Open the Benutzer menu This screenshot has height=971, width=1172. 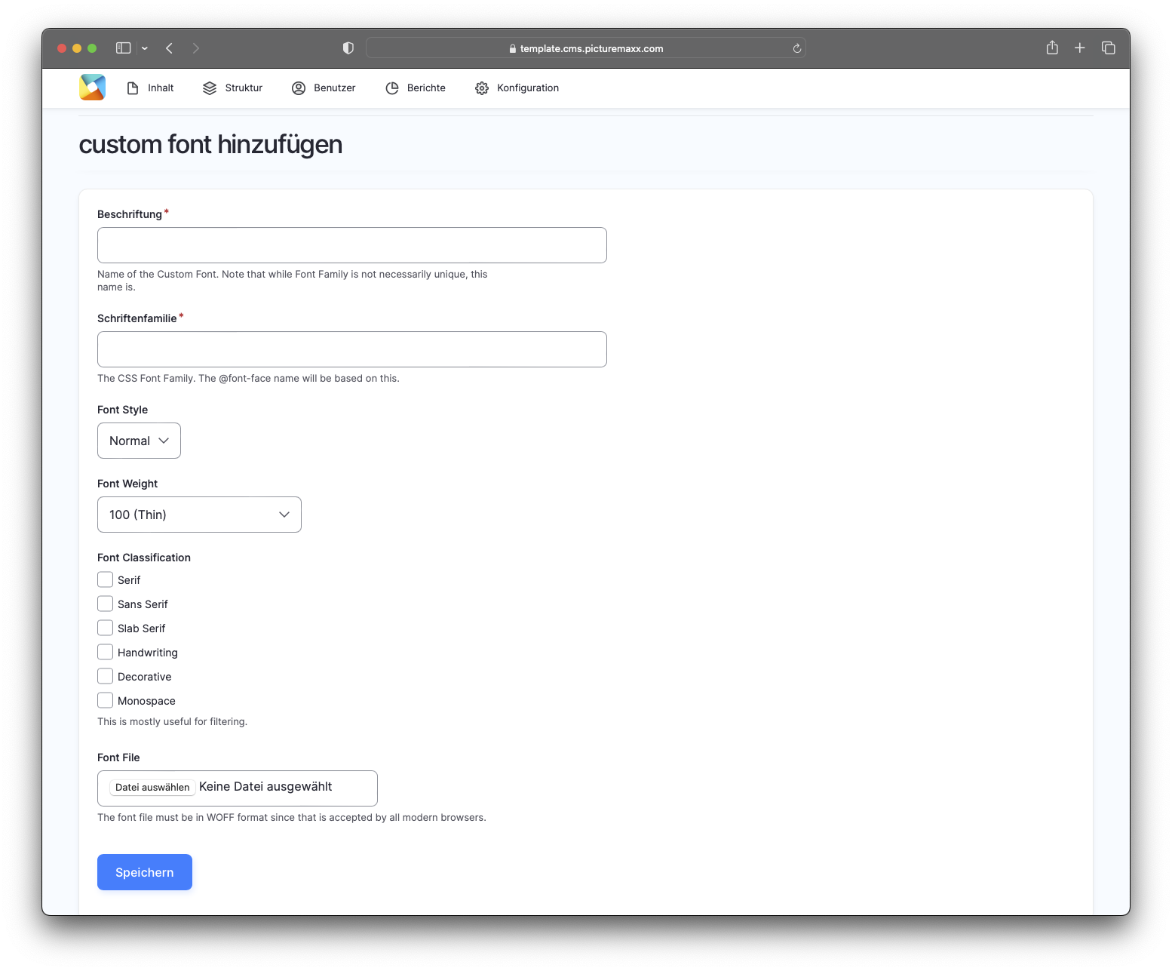(324, 88)
